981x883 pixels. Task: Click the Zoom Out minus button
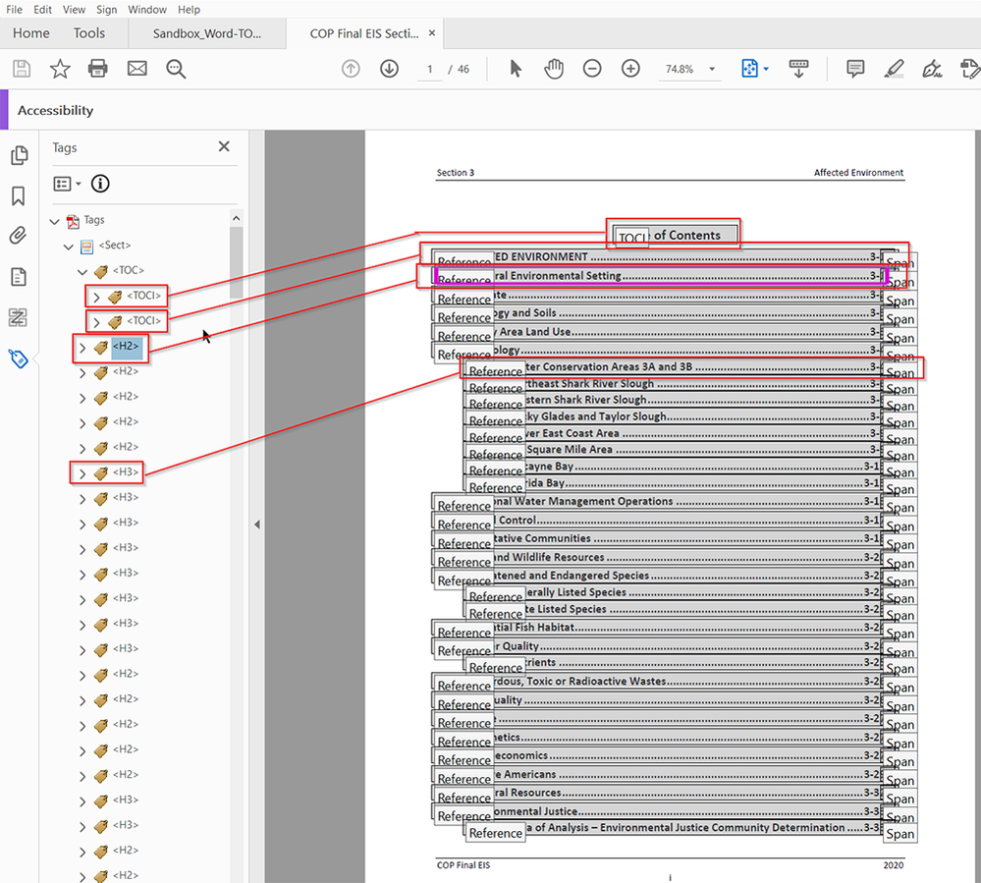point(592,69)
